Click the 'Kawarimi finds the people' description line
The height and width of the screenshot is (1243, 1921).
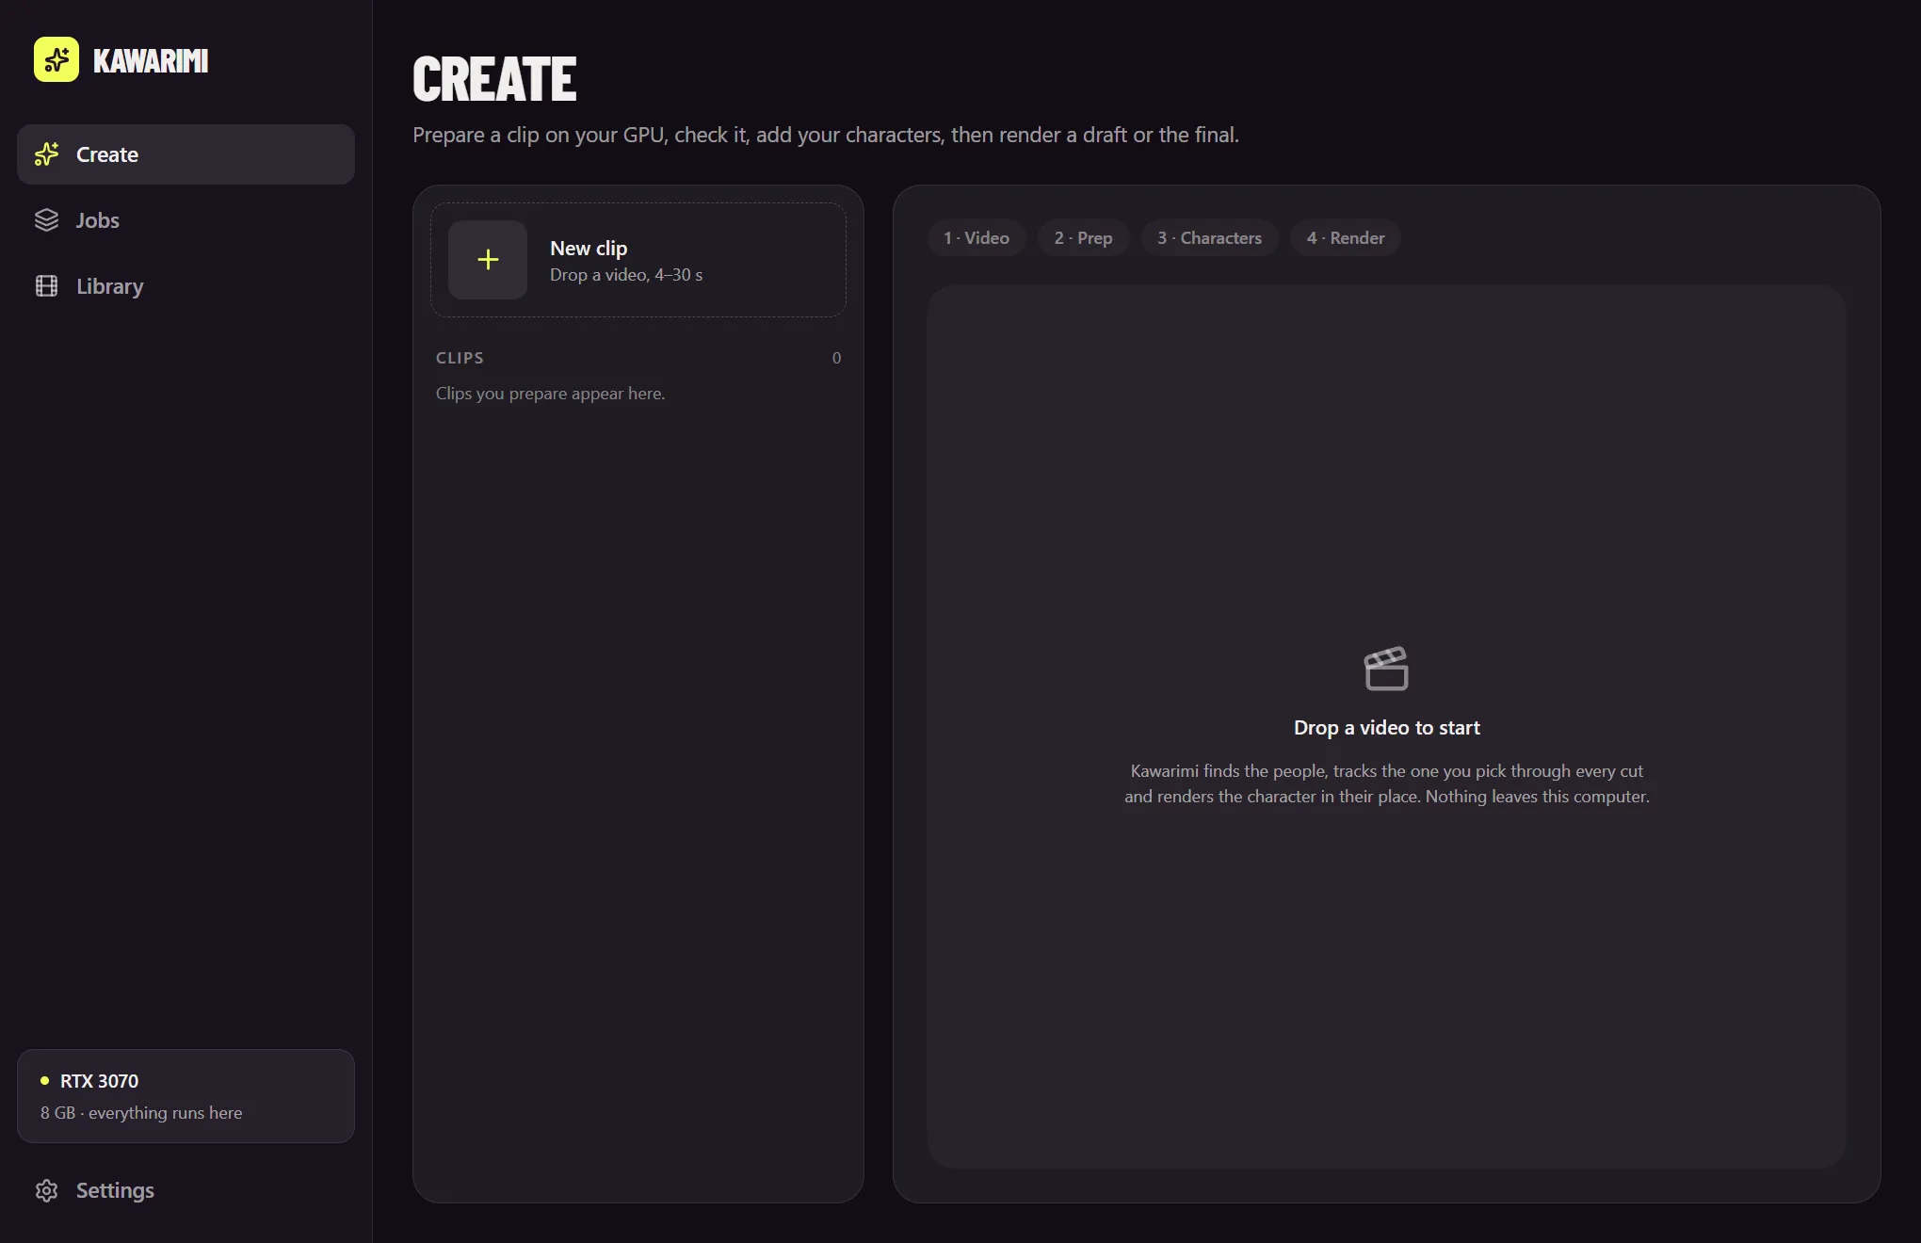pos(1386,771)
